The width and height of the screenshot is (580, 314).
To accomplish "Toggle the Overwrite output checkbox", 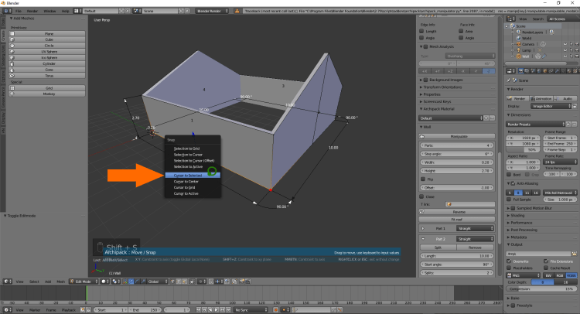I will [510, 261].
